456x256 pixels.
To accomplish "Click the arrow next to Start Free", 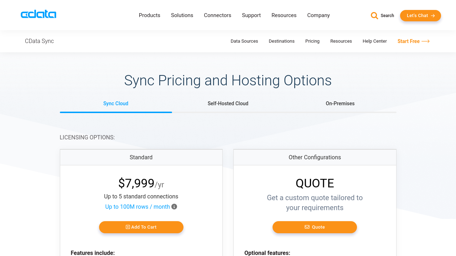I will tap(426, 41).
